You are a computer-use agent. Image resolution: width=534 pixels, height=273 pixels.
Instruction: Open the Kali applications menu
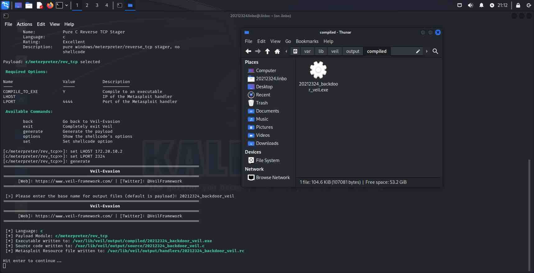click(x=5, y=5)
